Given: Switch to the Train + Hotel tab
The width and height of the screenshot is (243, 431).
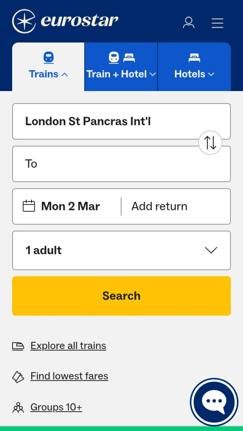Looking at the screenshot, I should pyautogui.click(x=121, y=67).
